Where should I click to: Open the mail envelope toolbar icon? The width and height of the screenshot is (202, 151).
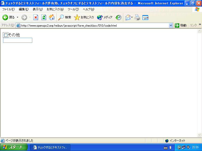click(x=128, y=17)
